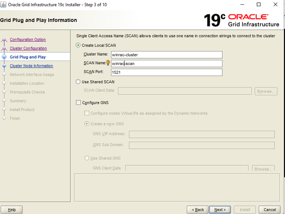
Task: Click the Configuration Option step marker icon
Action: click(4, 40)
